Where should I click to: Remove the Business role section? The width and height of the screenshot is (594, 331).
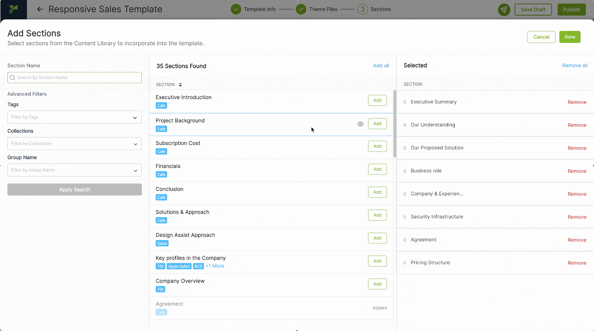(577, 171)
